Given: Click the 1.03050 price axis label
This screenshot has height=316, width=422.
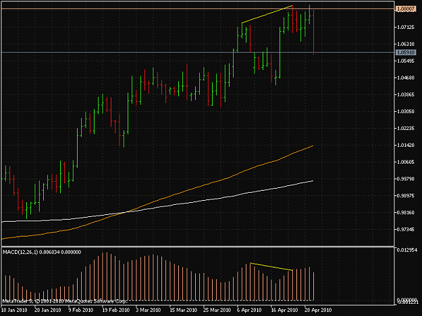Looking at the screenshot, I should point(406,111).
